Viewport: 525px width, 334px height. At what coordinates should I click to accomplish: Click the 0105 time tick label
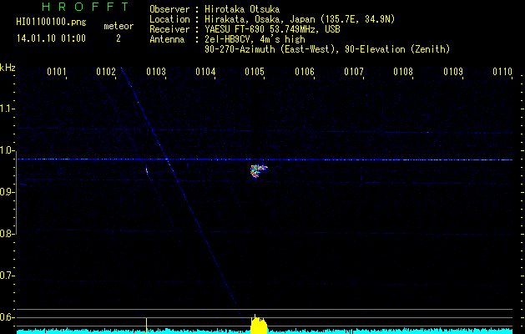[x=255, y=72]
